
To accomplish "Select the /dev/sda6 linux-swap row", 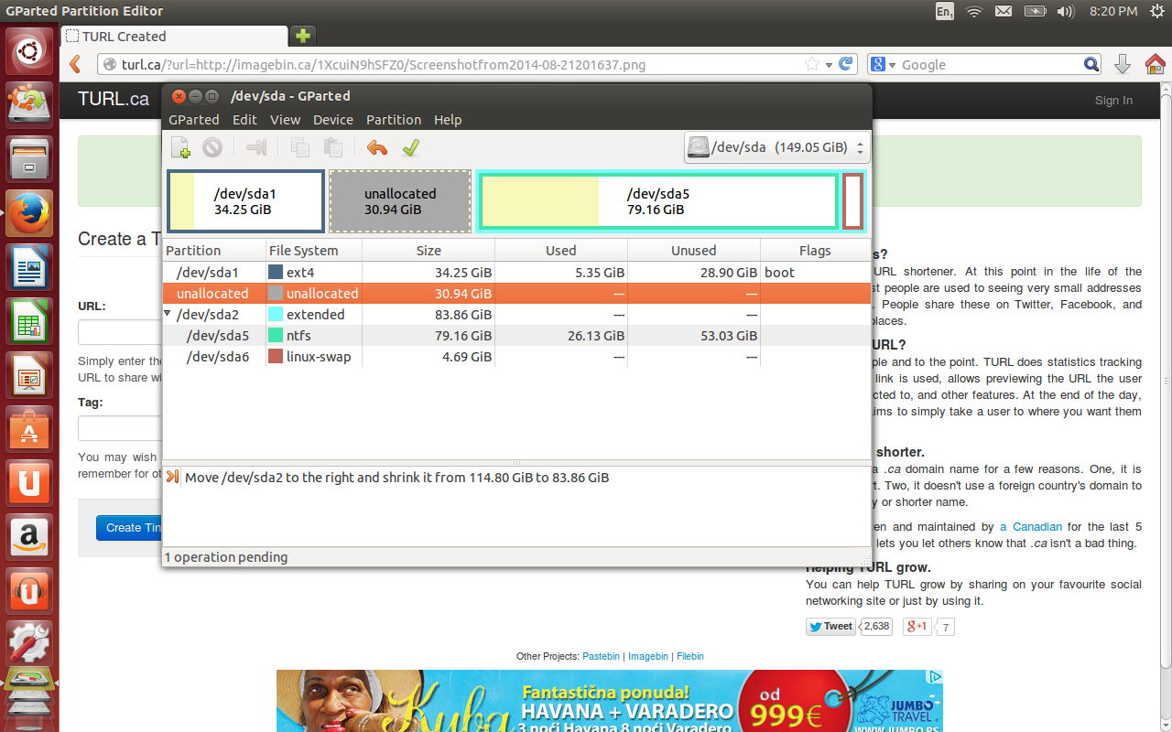I will coord(516,357).
